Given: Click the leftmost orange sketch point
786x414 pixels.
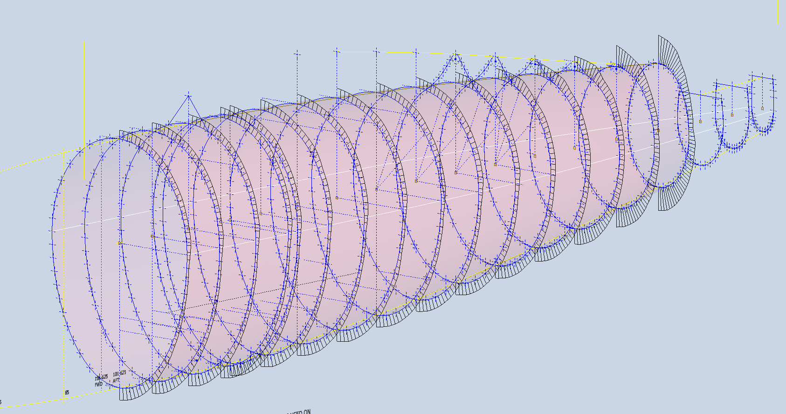Looking at the screenshot, I should pyautogui.click(x=120, y=243).
